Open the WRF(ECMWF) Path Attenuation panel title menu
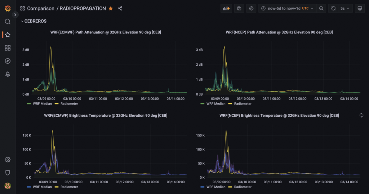The height and width of the screenshot is (194, 369). pyautogui.click(x=106, y=32)
